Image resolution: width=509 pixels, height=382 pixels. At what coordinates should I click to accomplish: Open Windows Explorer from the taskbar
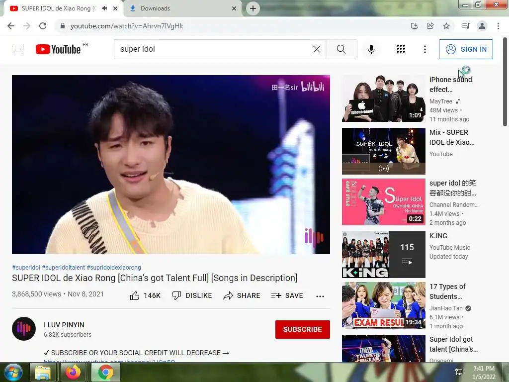click(x=43, y=372)
